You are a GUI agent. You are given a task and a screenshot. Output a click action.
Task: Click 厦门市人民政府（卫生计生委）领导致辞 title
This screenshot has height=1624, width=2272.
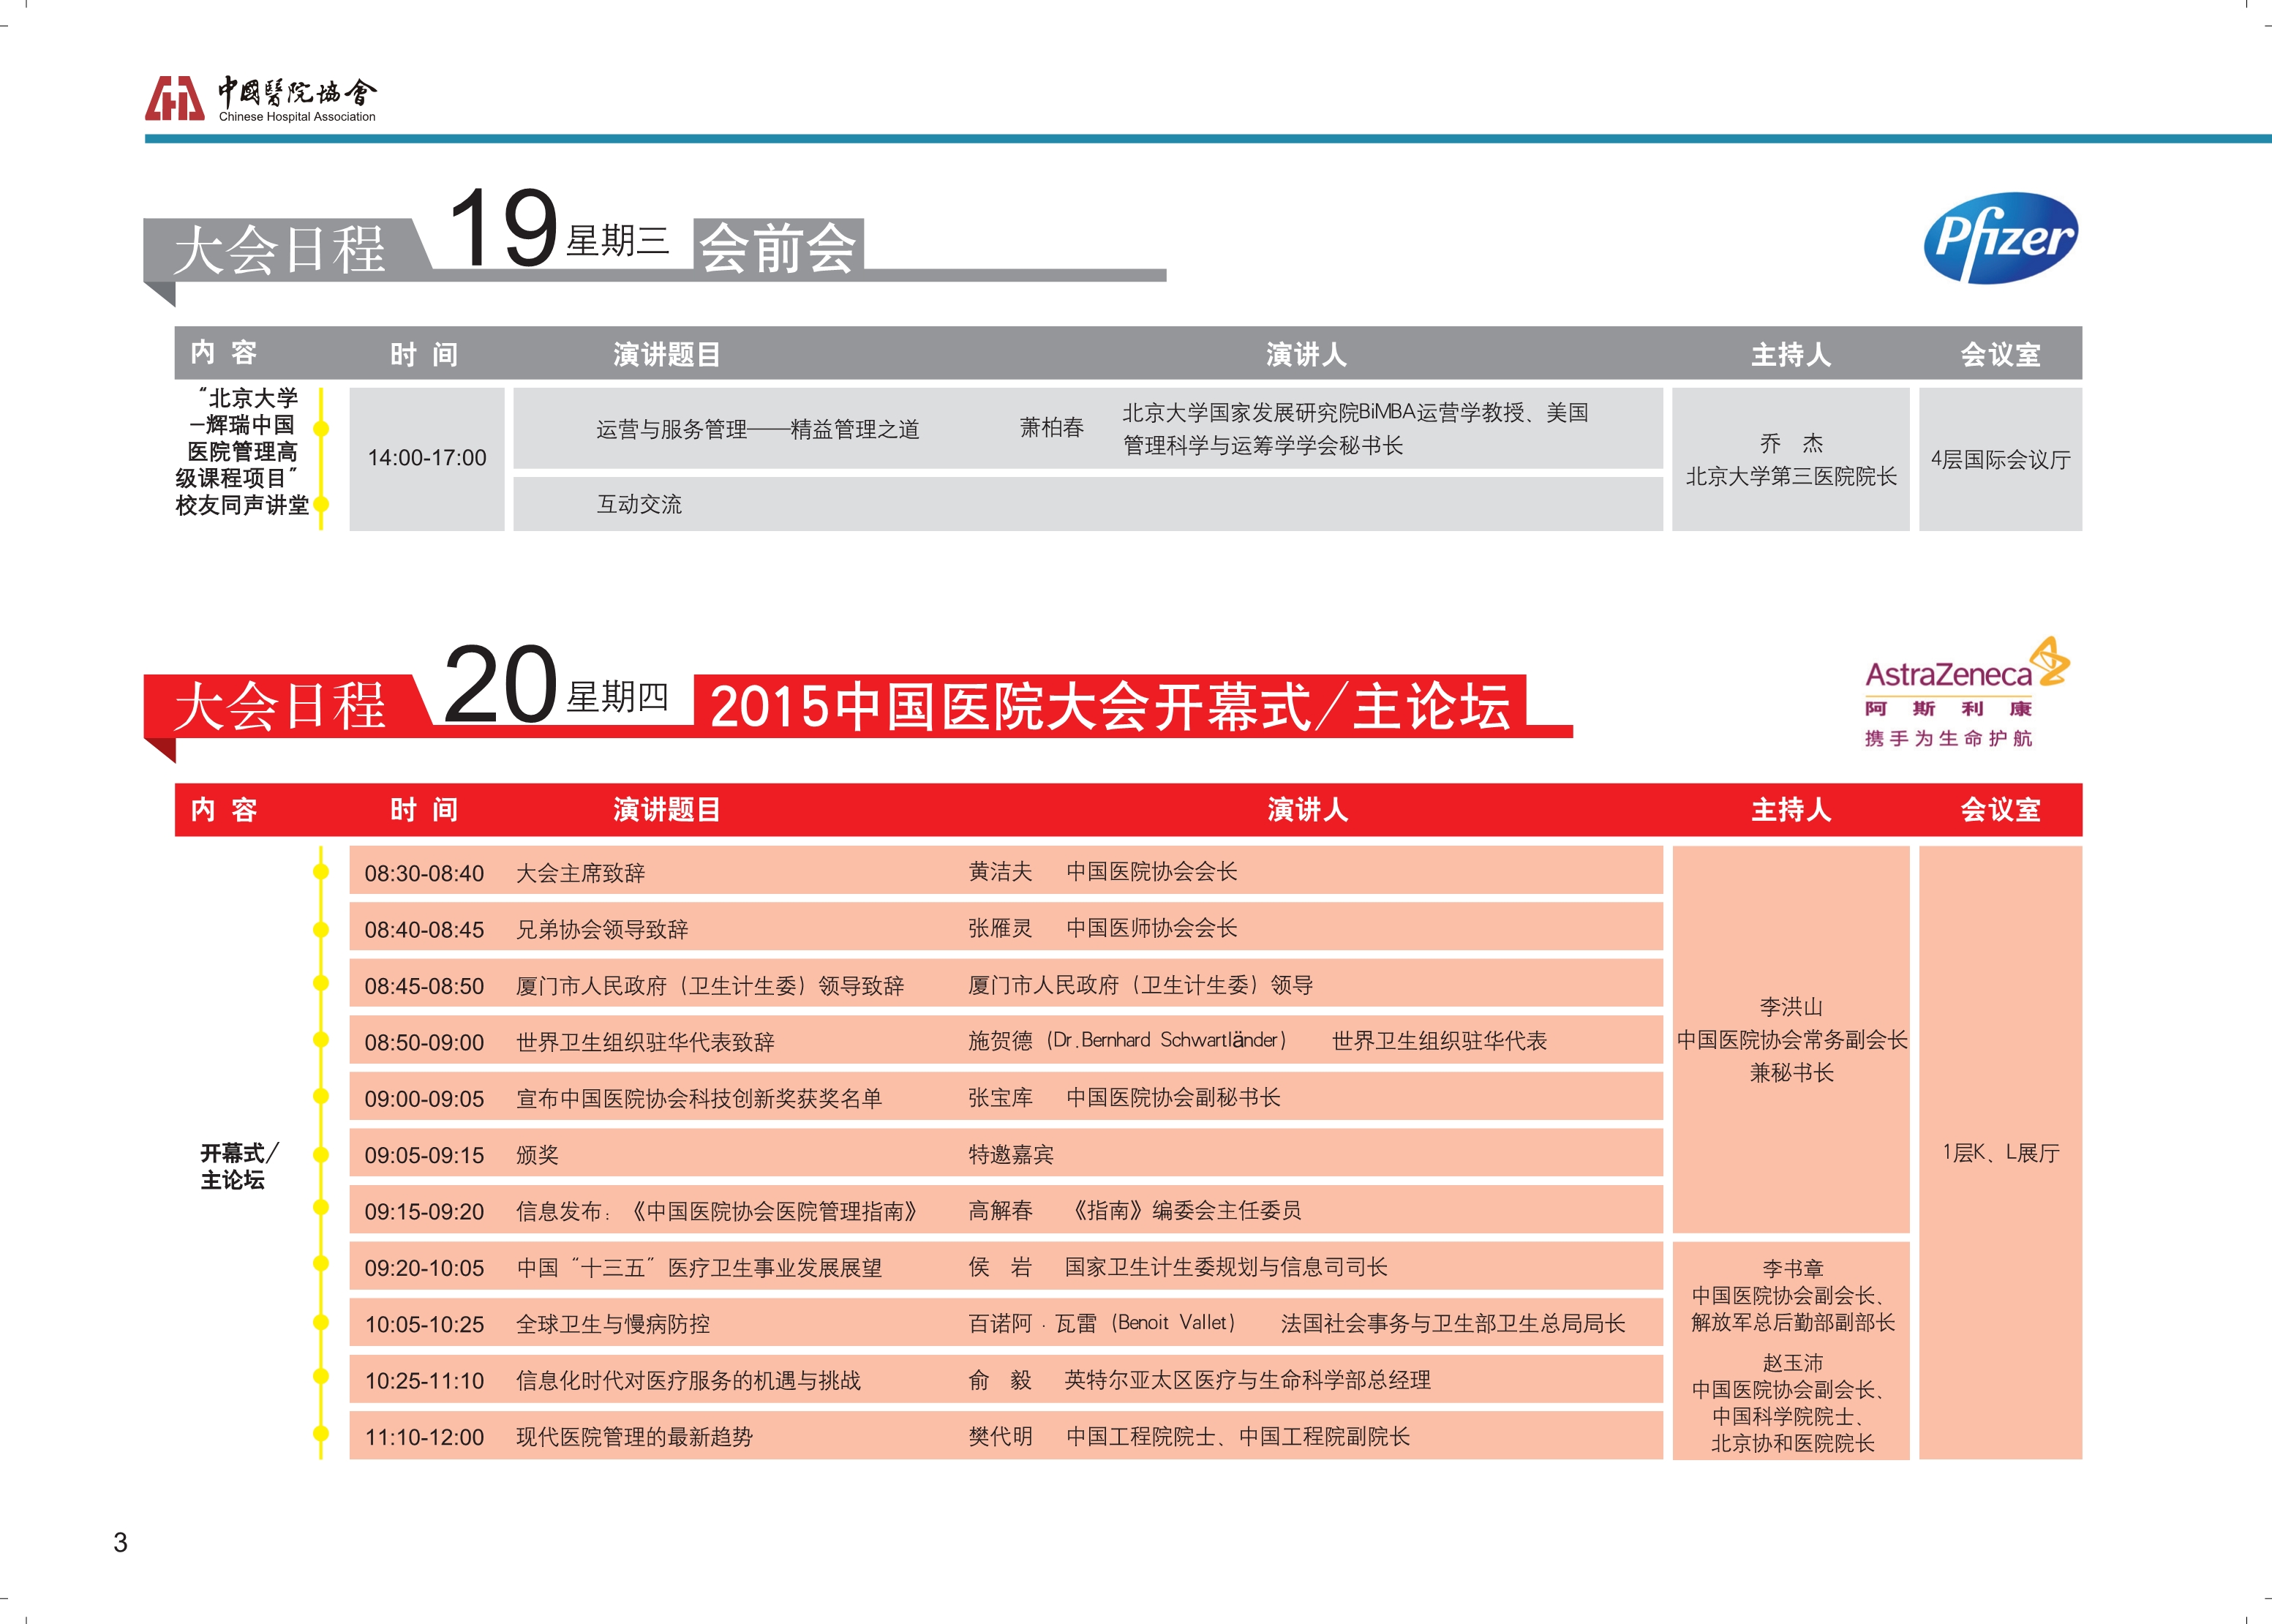[710, 986]
